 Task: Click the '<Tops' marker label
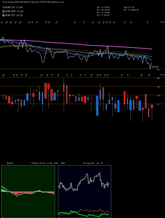pyautogui.click(x=162, y=22)
